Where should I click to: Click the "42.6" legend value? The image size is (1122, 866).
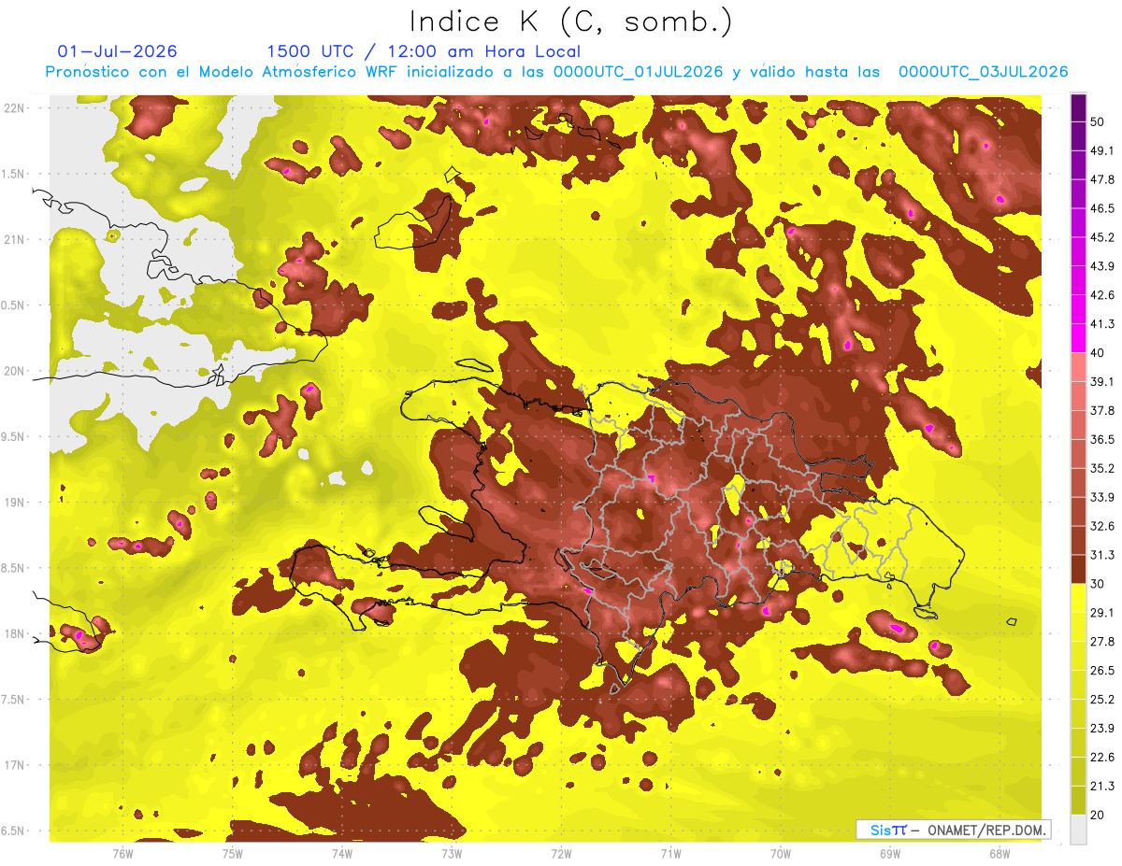(1101, 295)
